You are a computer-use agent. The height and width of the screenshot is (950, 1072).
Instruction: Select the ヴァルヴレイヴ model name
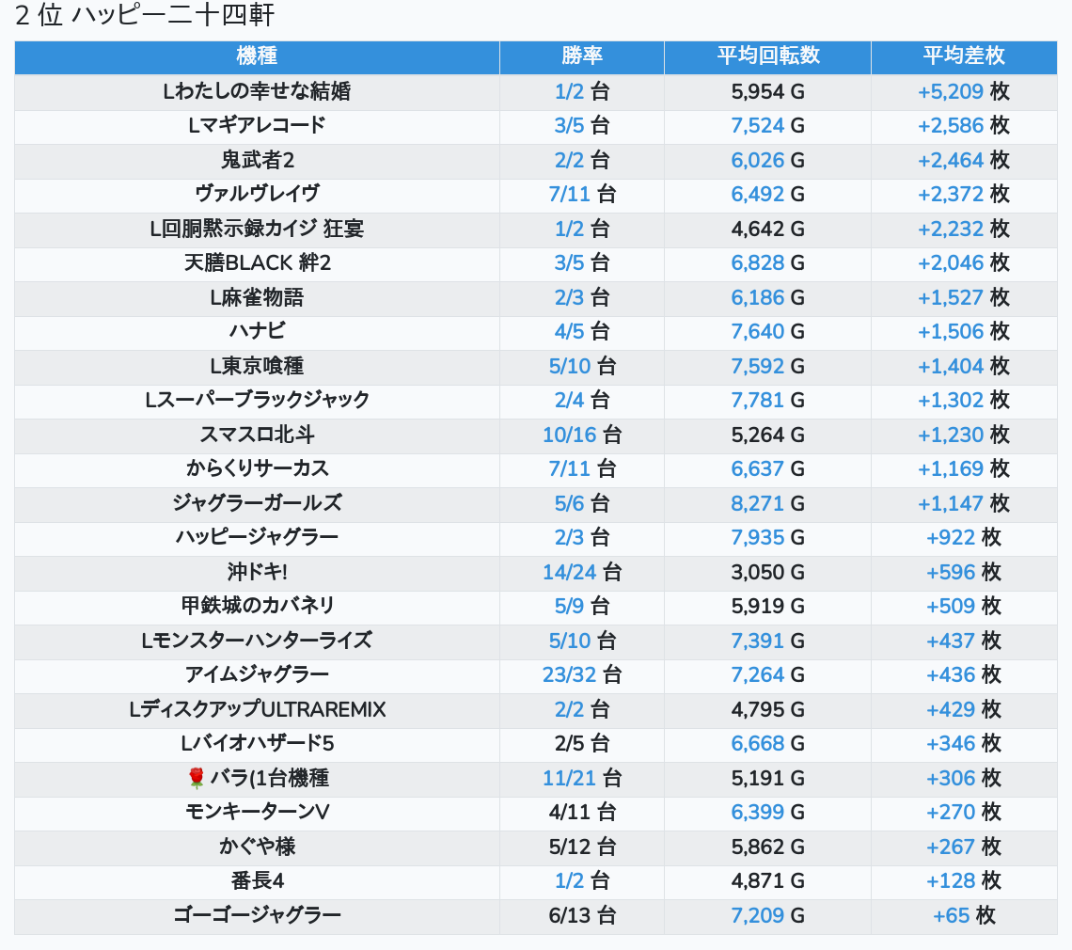point(257,195)
